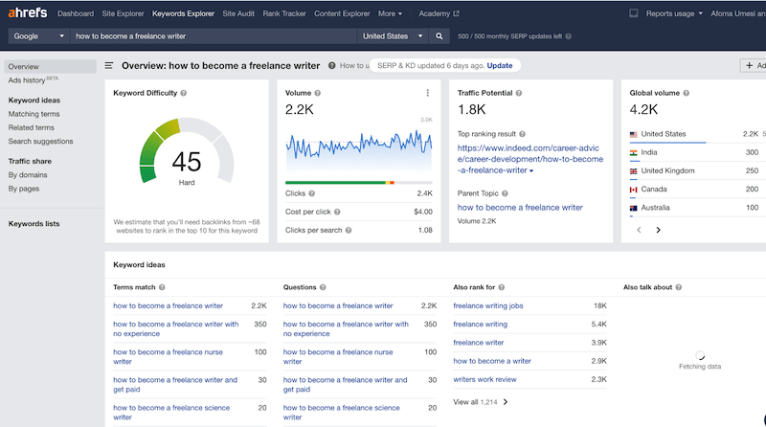The height and width of the screenshot is (427, 766).
Task: Open Search suggestions in the sidebar
Action: click(x=40, y=141)
